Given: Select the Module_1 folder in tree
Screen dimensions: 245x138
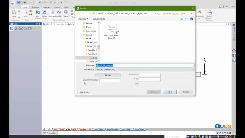Looking at the screenshot, I should click(x=93, y=50).
